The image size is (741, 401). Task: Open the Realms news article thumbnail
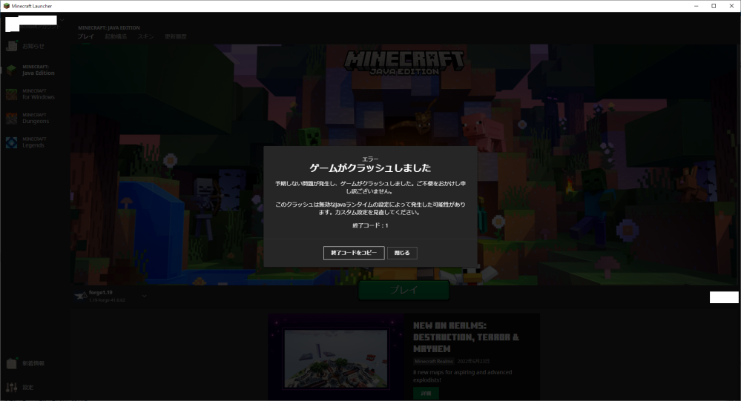click(x=336, y=358)
